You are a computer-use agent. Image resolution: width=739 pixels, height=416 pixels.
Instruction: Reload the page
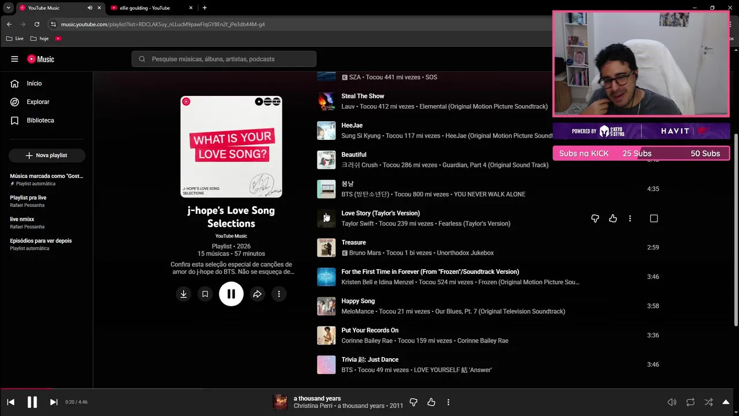point(37,24)
